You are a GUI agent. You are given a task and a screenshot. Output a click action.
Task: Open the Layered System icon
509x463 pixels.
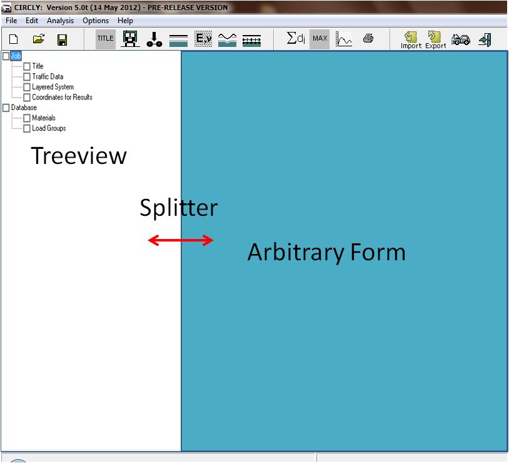pos(178,38)
